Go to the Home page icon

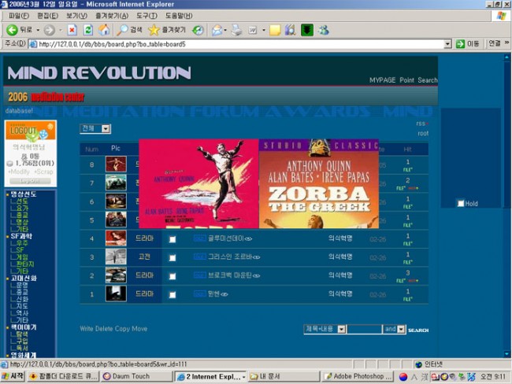103,30
